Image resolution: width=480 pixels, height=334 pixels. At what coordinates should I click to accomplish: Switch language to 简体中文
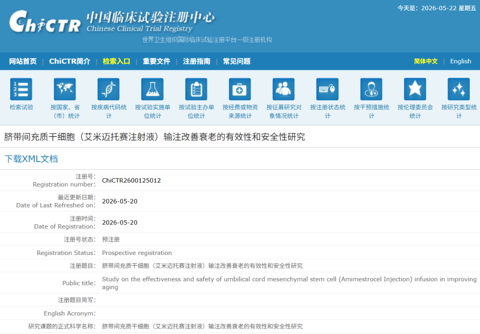426,61
